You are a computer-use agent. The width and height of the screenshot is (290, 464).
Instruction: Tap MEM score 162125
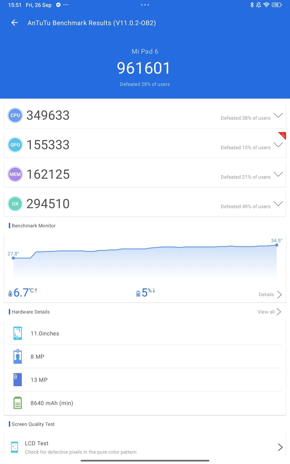[x=48, y=174]
